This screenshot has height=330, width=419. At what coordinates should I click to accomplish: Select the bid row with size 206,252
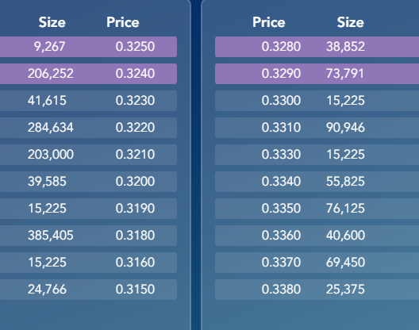(88, 74)
